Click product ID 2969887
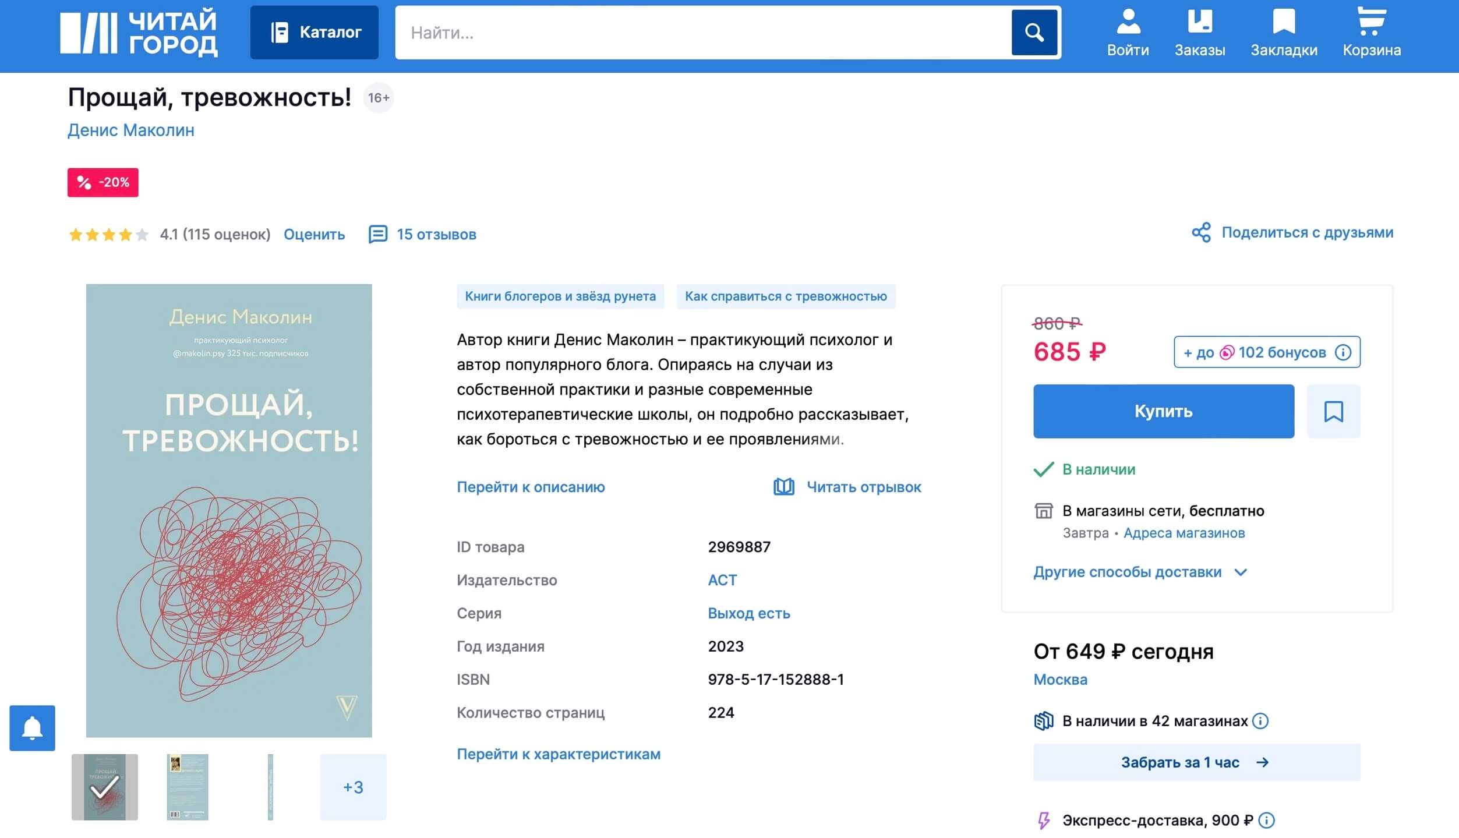The width and height of the screenshot is (1459, 838). tap(739, 547)
